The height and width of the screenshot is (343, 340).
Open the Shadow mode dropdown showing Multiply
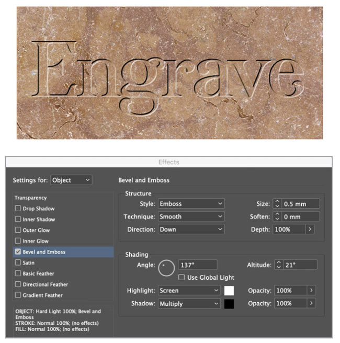[x=189, y=304]
